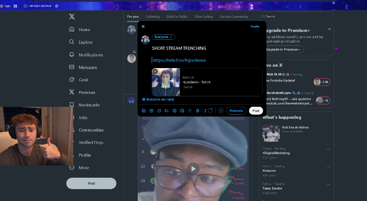View character count progress circle

coord(210,111)
